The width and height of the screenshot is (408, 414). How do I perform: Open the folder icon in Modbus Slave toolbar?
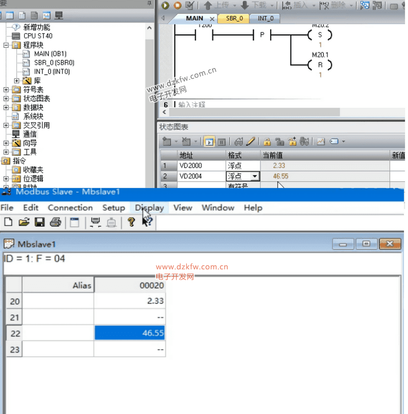pyautogui.click(x=24, y=222)
